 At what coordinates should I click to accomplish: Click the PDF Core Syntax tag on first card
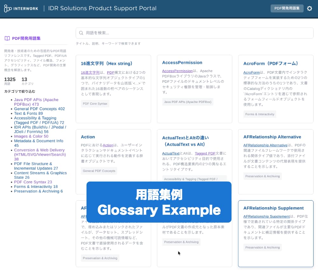click(95, 104)
